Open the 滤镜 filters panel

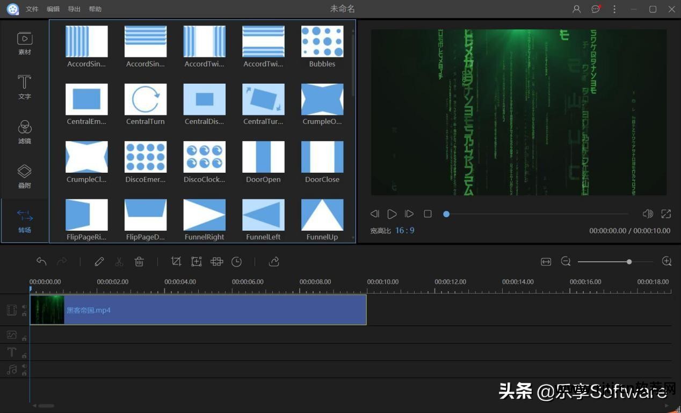pyautogui.click(x=25, y=132)
